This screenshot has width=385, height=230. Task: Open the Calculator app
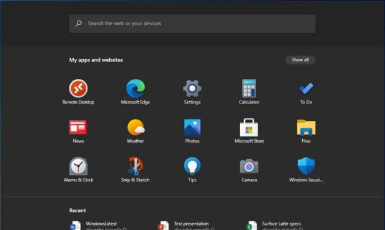coord(249,91)
